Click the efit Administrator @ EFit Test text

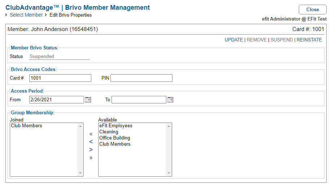coord(294,19)
